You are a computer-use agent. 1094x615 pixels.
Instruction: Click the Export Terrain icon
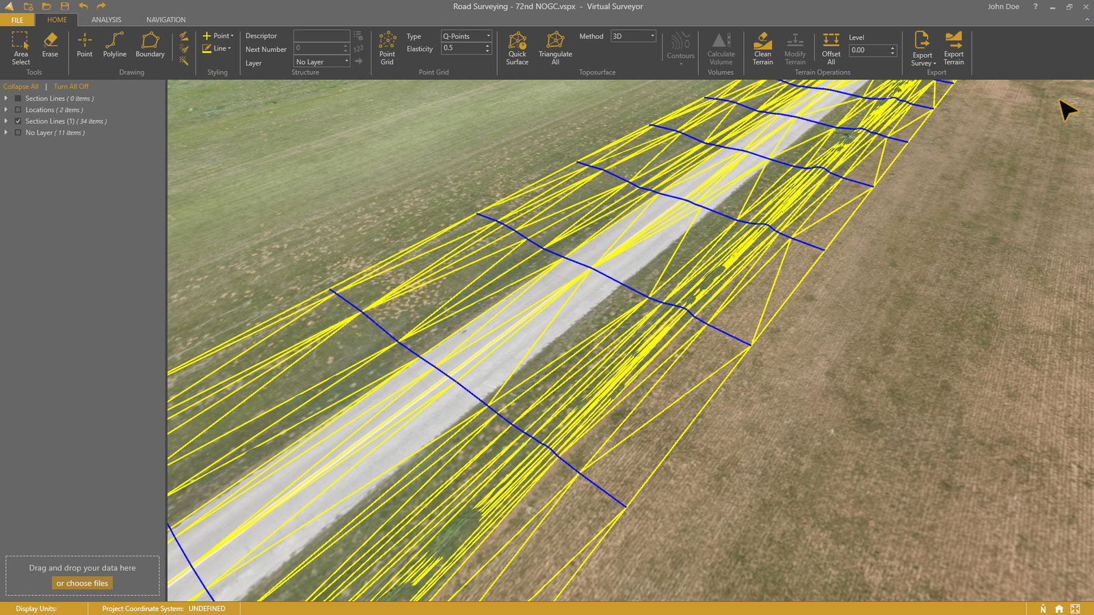(953, 48)
